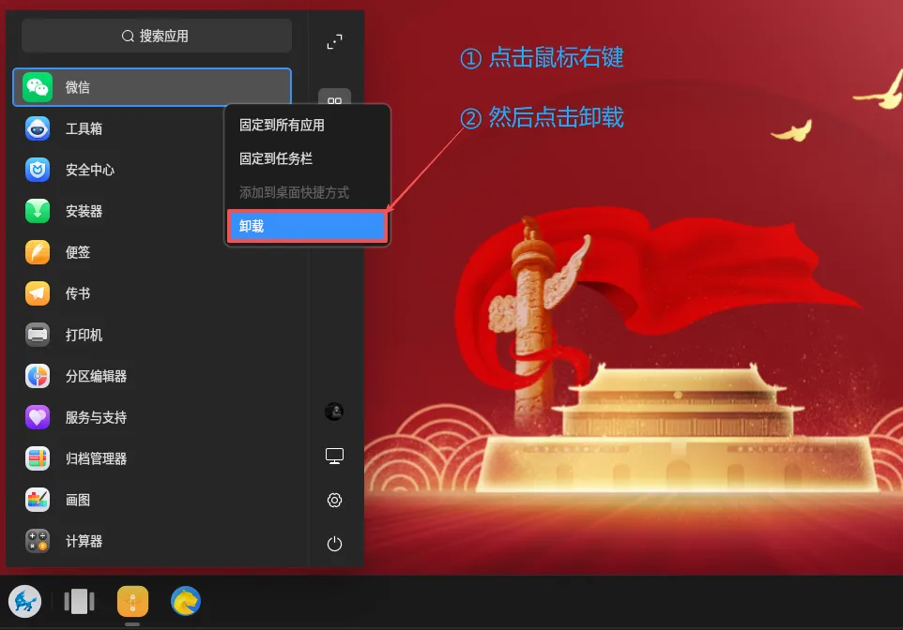The image size is (903, 630).
Task: Click the computer monitor icon
Action: click(x=334, y=457)
